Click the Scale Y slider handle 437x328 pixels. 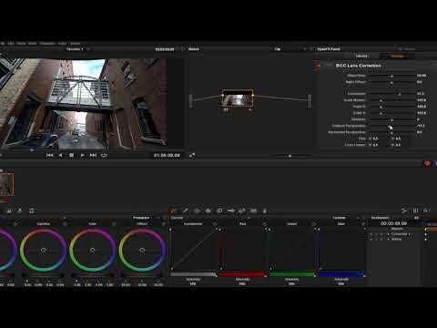click(x=381, y=113)
